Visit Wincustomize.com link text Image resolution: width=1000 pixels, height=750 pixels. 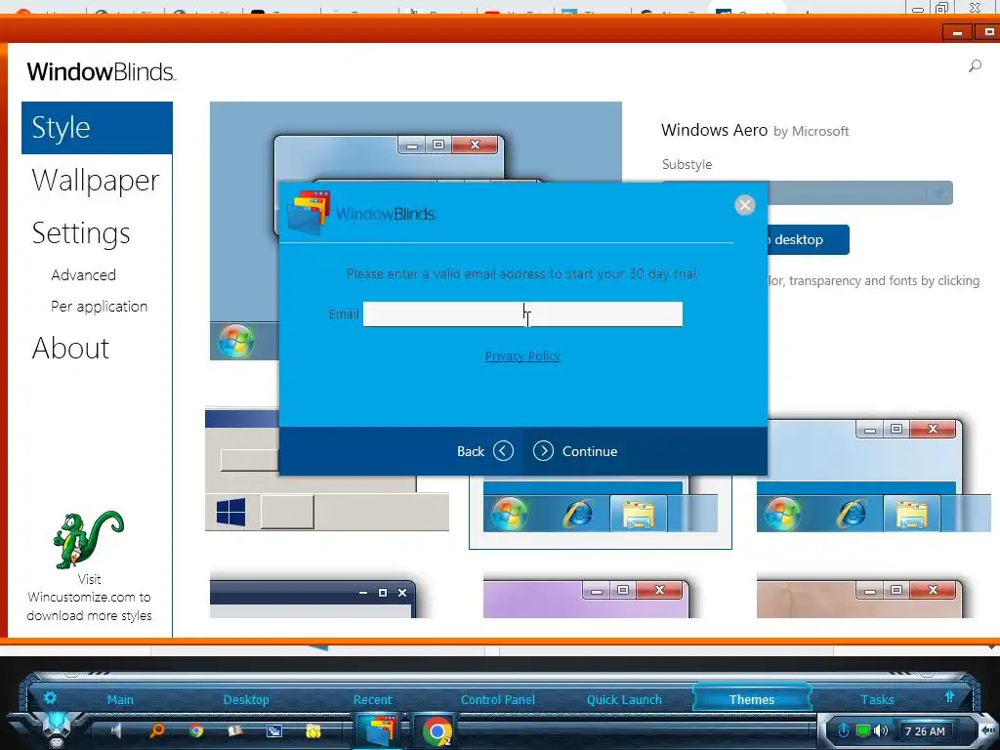89,597
